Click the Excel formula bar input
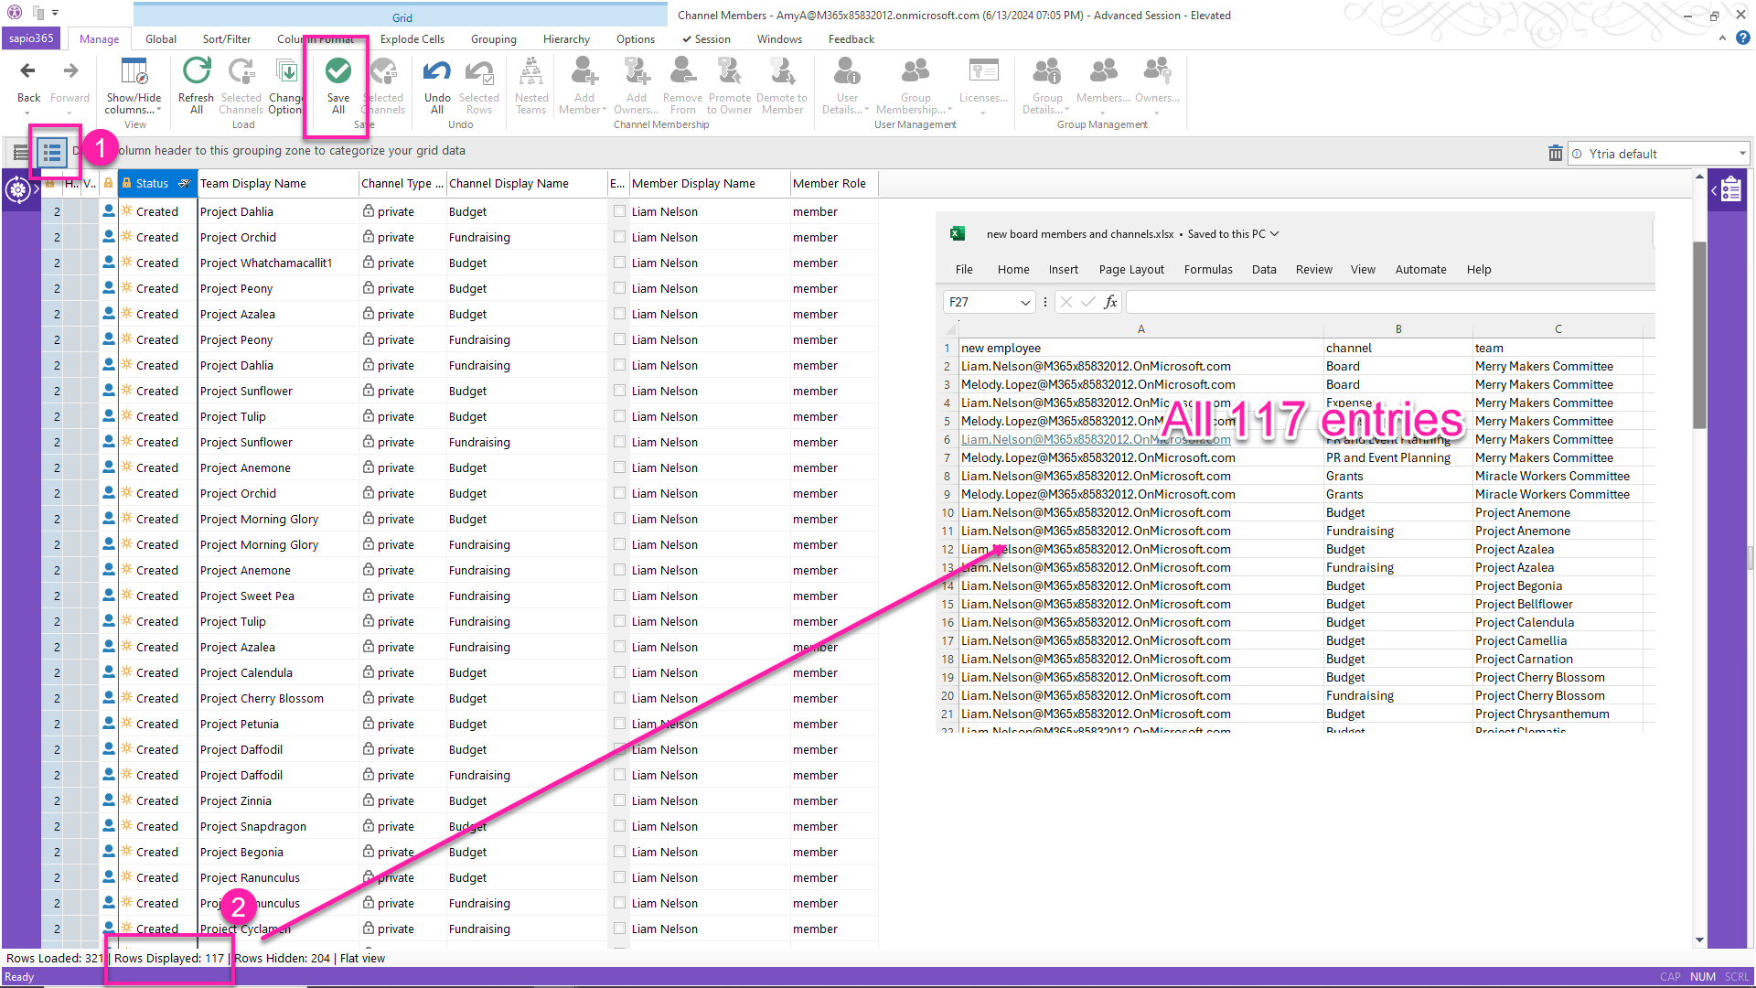The image size is (1756, 988). click(1390, 302)
